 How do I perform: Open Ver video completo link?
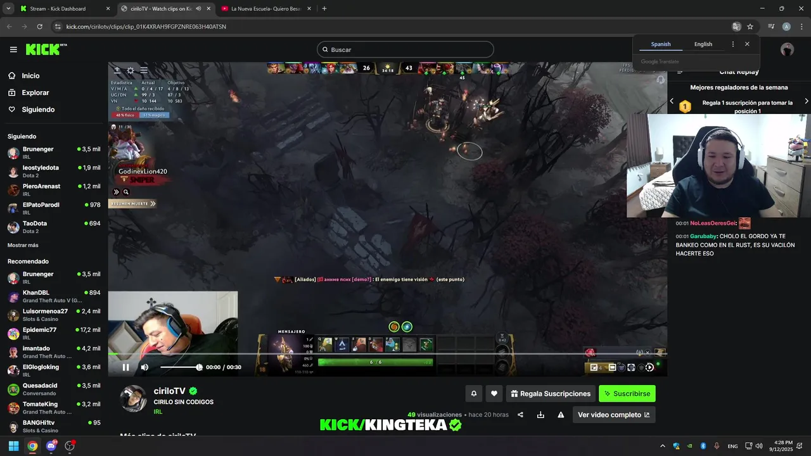click(613, 415)
